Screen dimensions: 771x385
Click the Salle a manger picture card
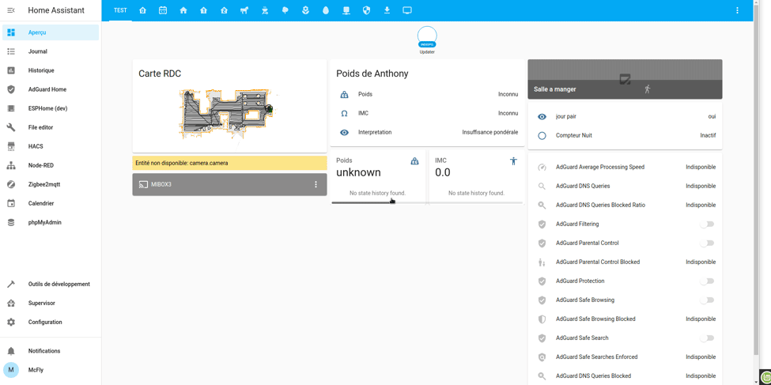point(625,79)
